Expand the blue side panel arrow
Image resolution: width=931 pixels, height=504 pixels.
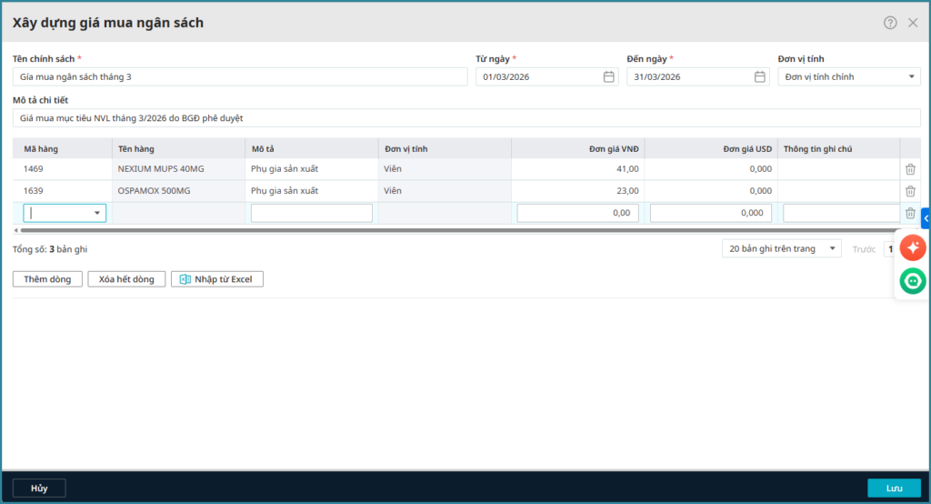926,217
